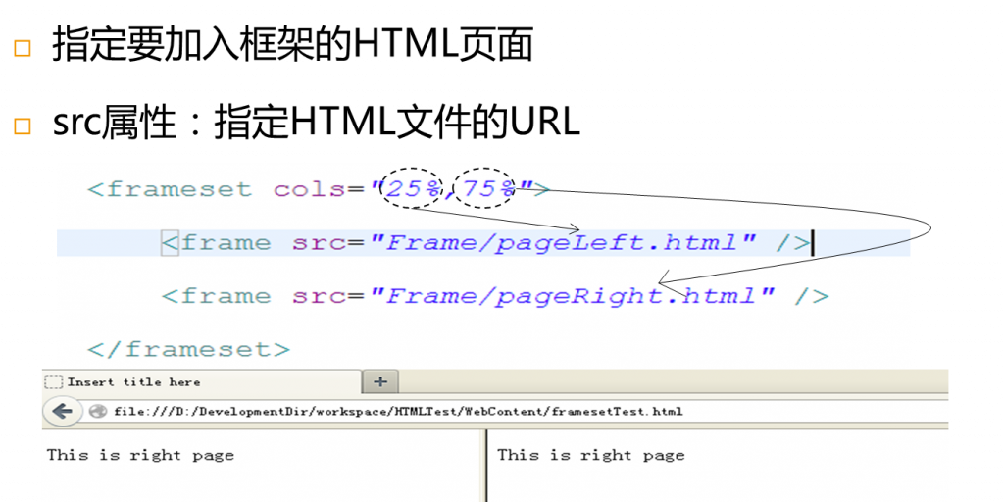Click the bullet line 'src属性：指定HTML文件的URL'
1004x502 pixels.
(317, 123)
